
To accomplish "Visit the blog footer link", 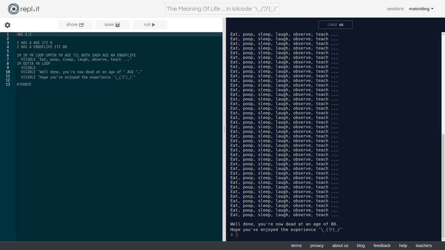I will (x=361, y=246).
